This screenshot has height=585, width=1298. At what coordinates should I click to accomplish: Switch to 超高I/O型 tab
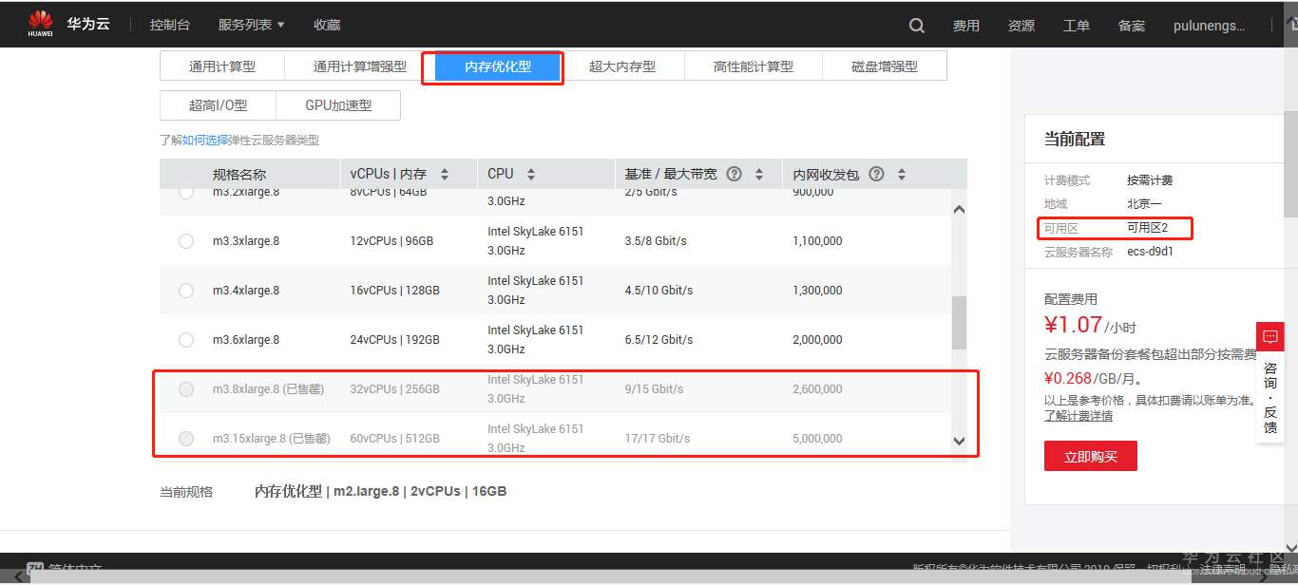point(218,105)
